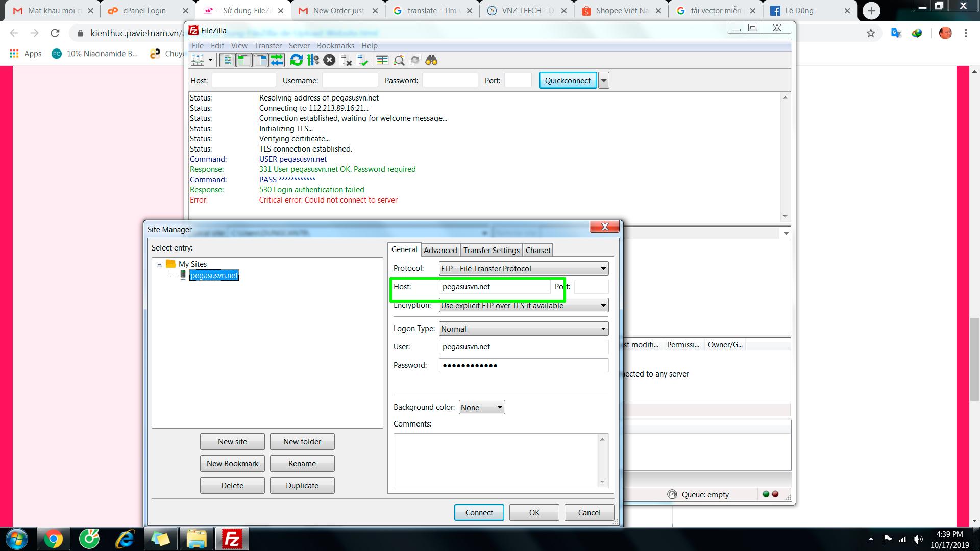
Task: Open the Edit menu in FileZilla
Action: tap(217, 45)
